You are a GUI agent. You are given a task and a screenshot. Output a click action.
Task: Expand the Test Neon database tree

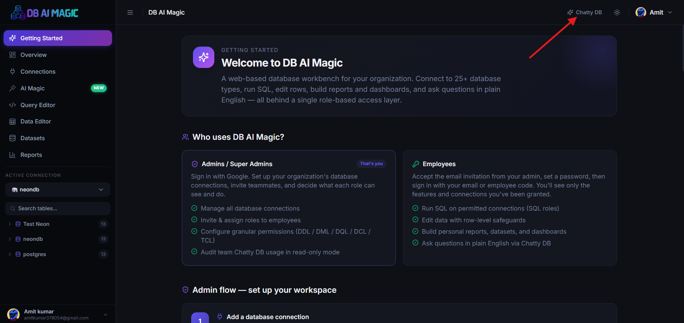[10, 224]
